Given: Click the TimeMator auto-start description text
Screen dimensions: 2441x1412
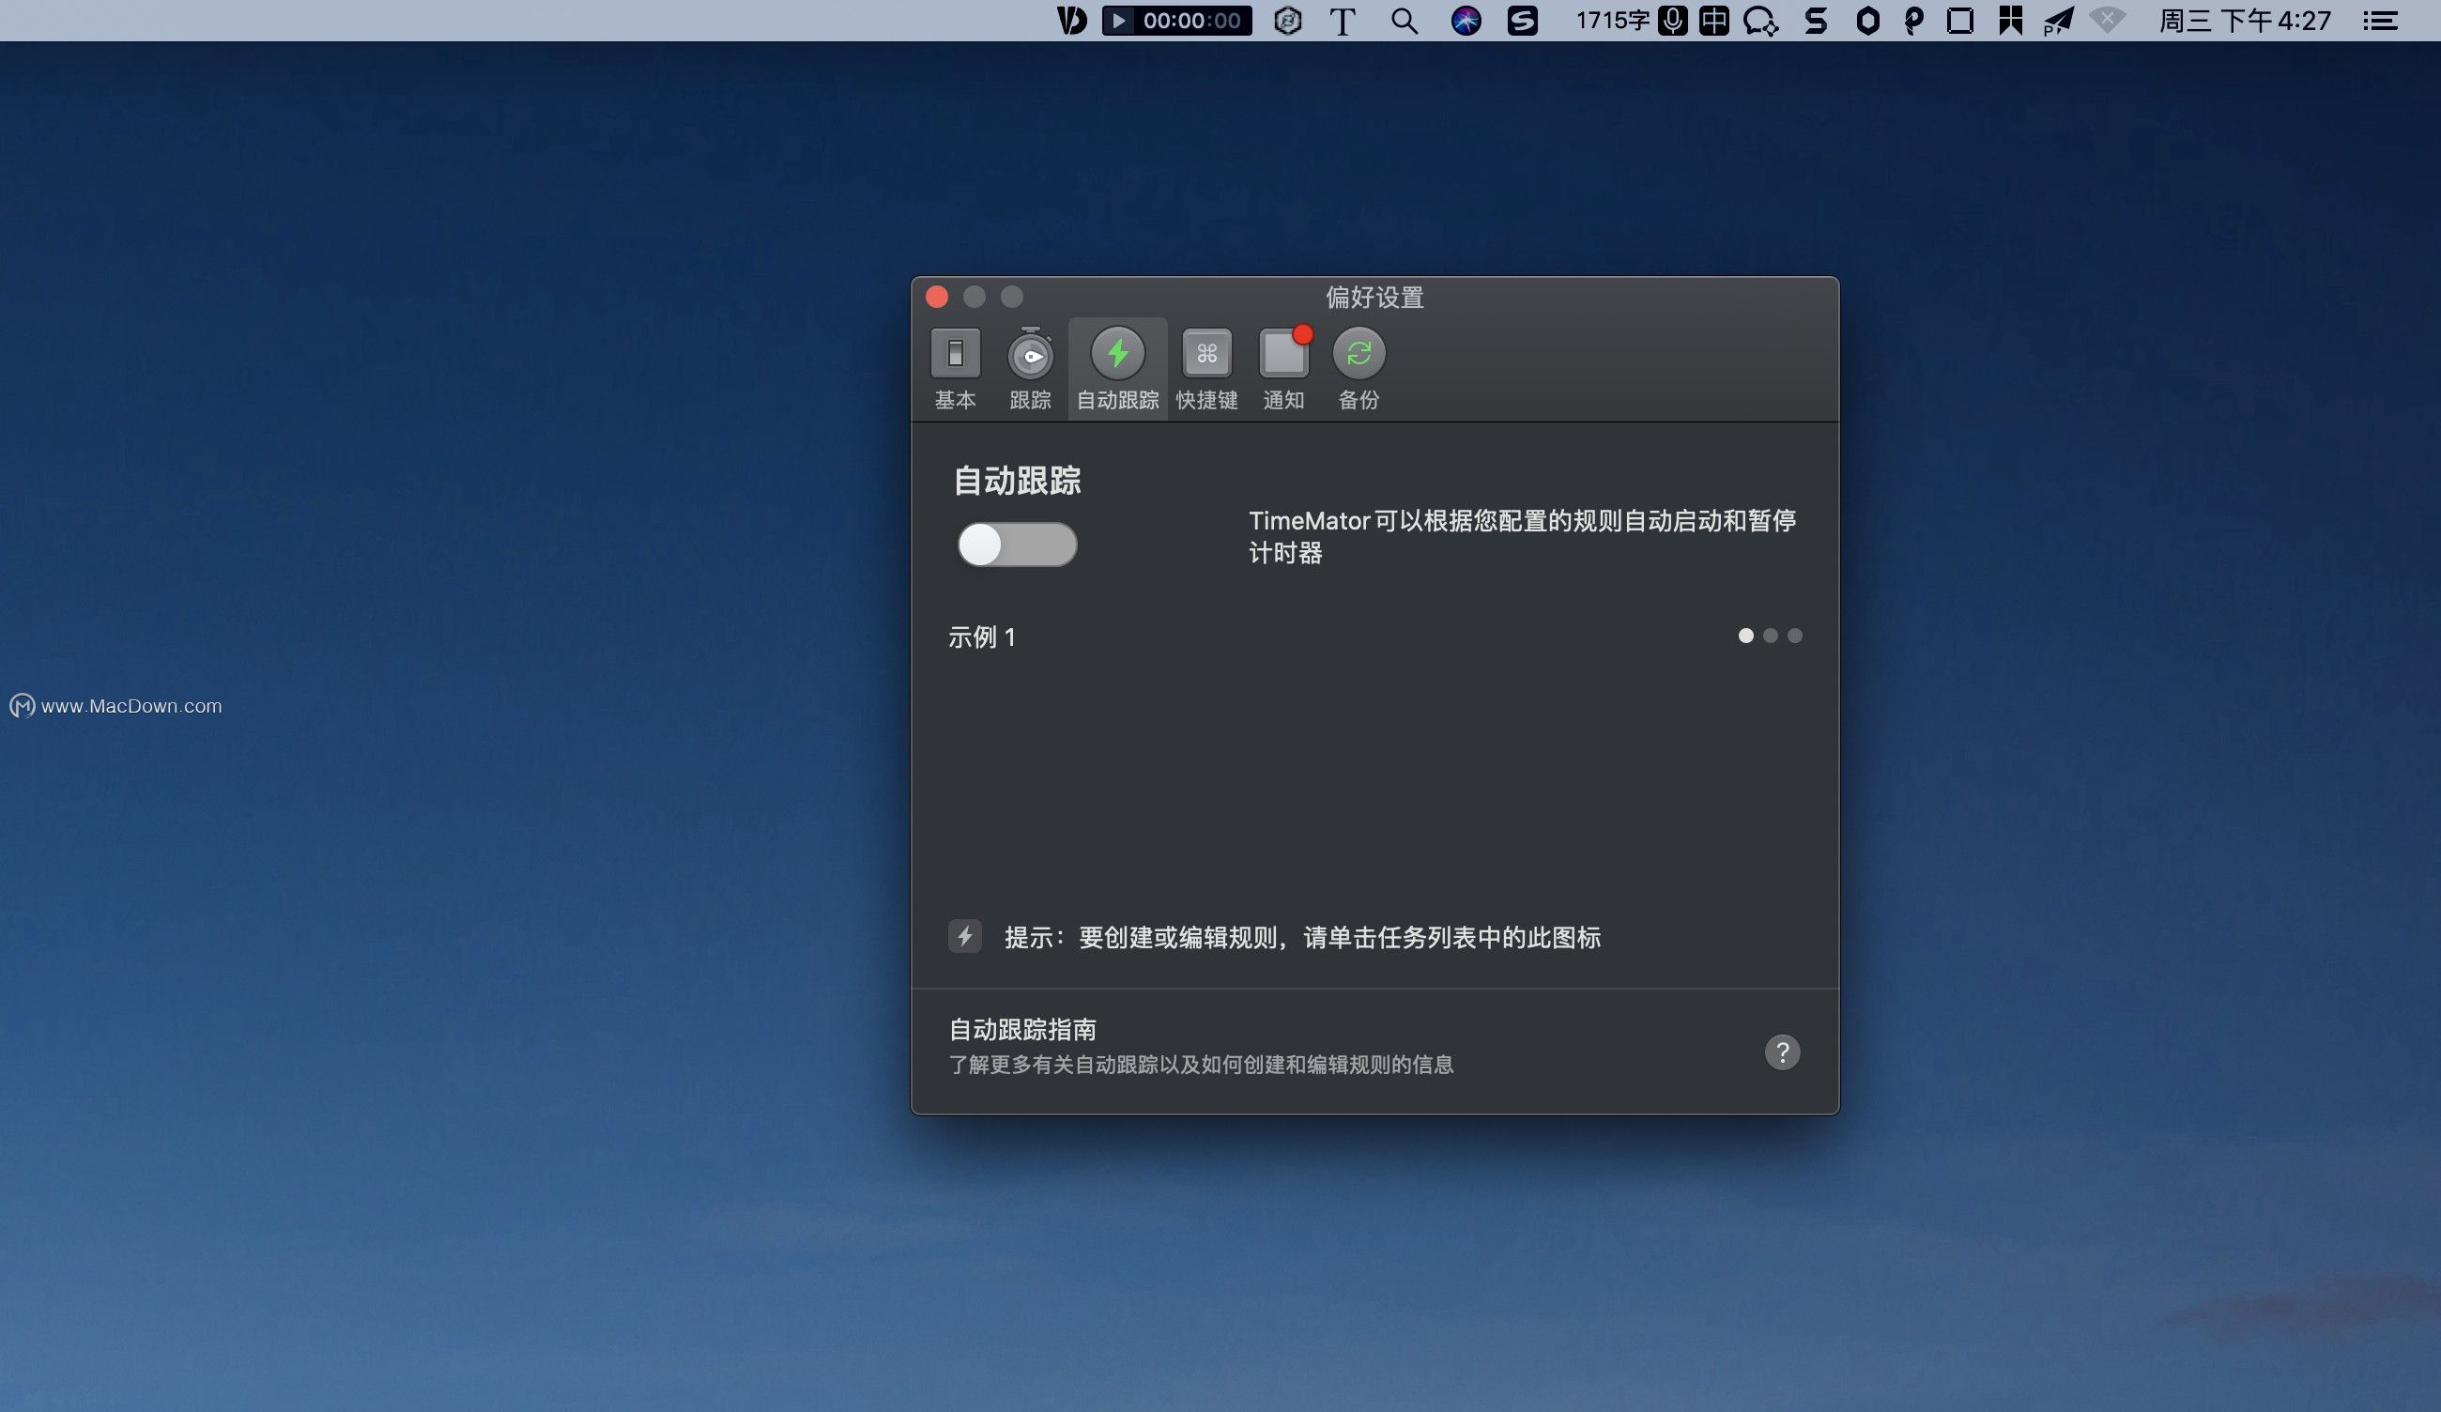Looking at the screenshot, I should [1522, 536].
